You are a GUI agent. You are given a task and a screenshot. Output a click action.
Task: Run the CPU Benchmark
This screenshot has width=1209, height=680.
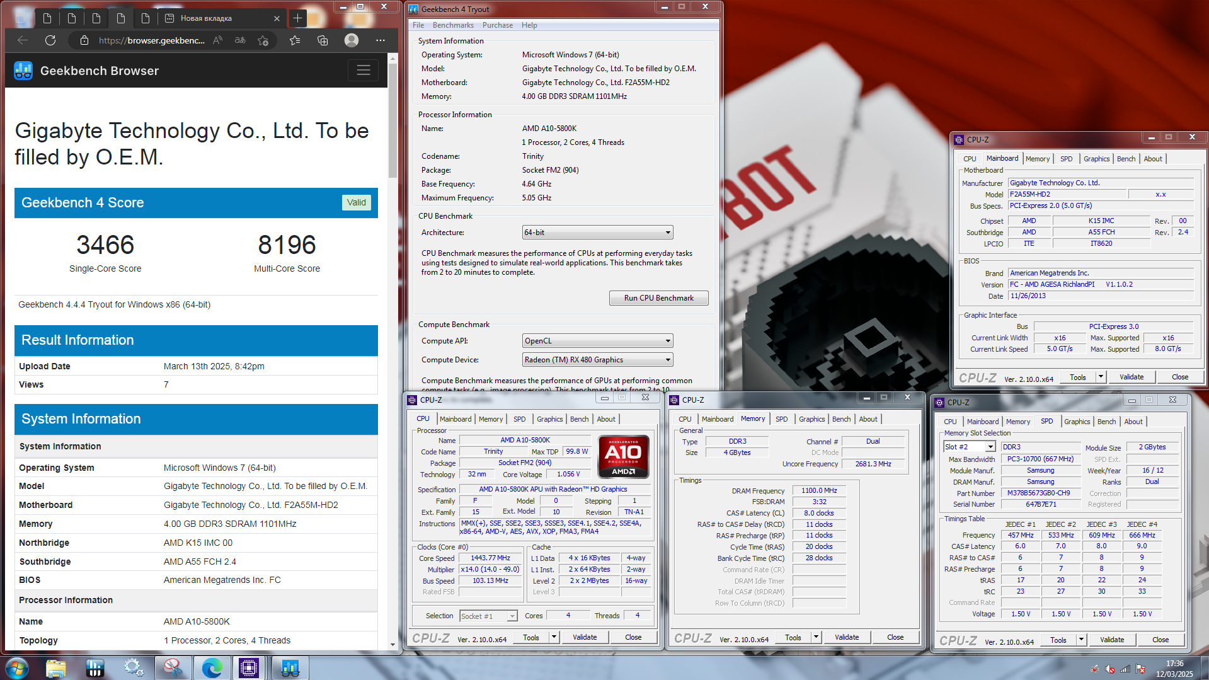658,298
